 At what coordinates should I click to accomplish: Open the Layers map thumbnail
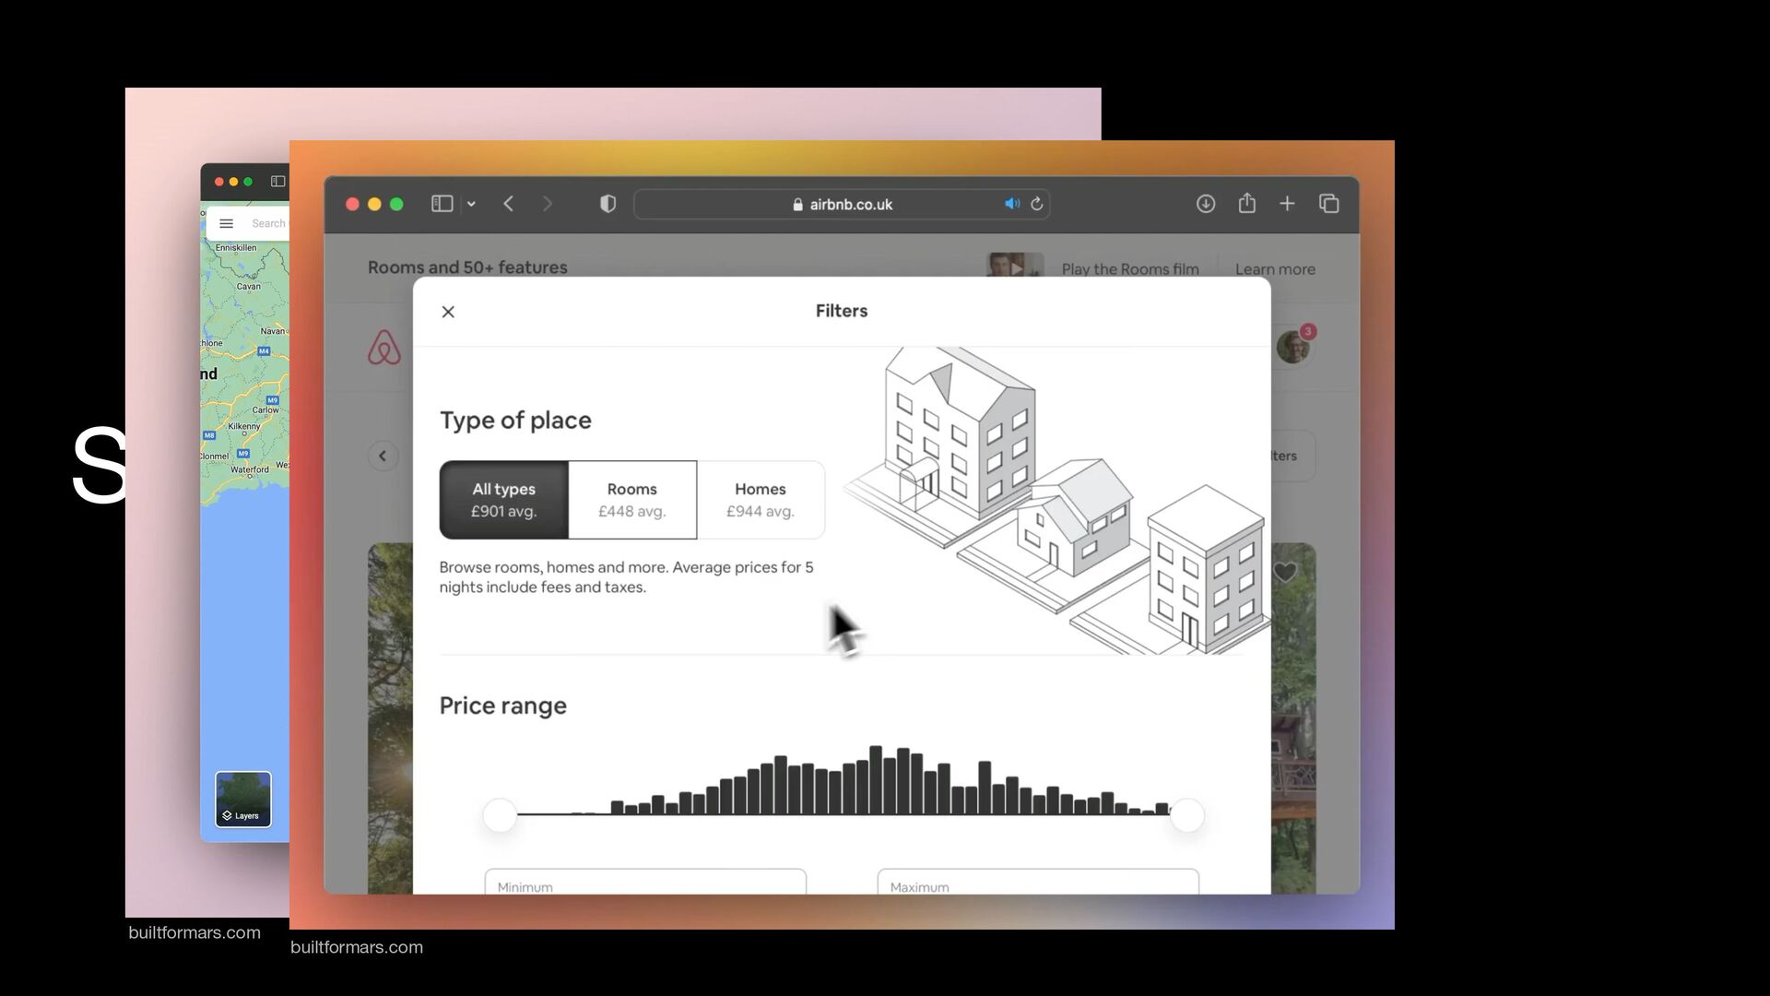tap(243, 799)
